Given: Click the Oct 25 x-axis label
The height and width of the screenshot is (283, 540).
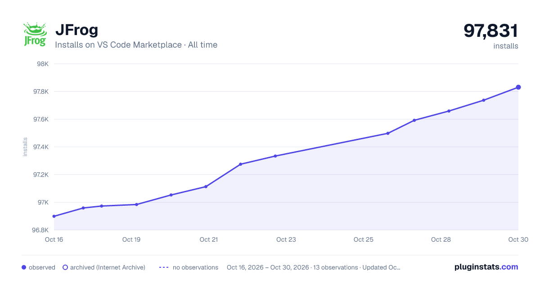Looking at the screenshot, I should point(364,239).
